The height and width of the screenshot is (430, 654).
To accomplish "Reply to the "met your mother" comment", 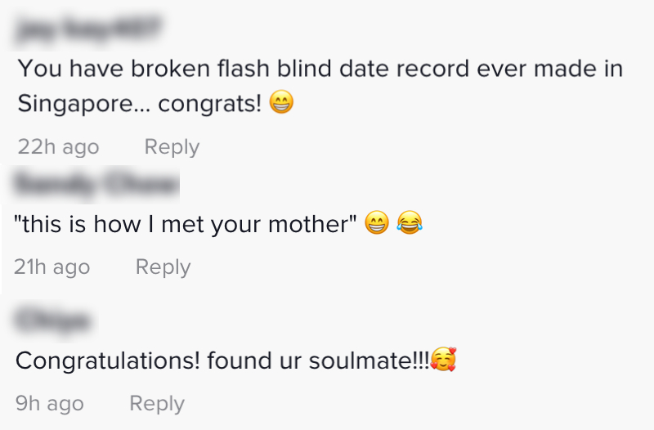I will tap(163, 267).
